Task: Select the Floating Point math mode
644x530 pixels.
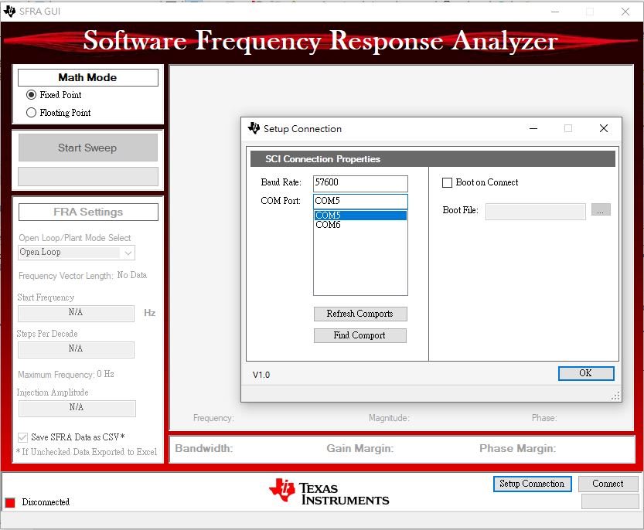Action: [31, 113]
